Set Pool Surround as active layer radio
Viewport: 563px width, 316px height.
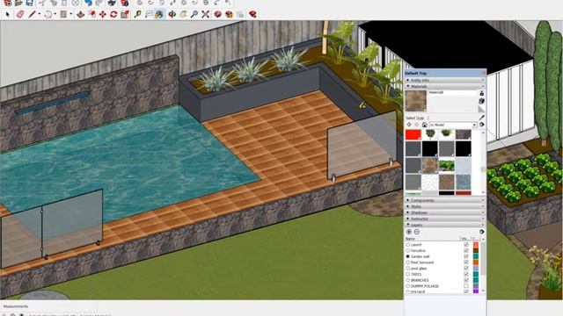pos(408,262)
